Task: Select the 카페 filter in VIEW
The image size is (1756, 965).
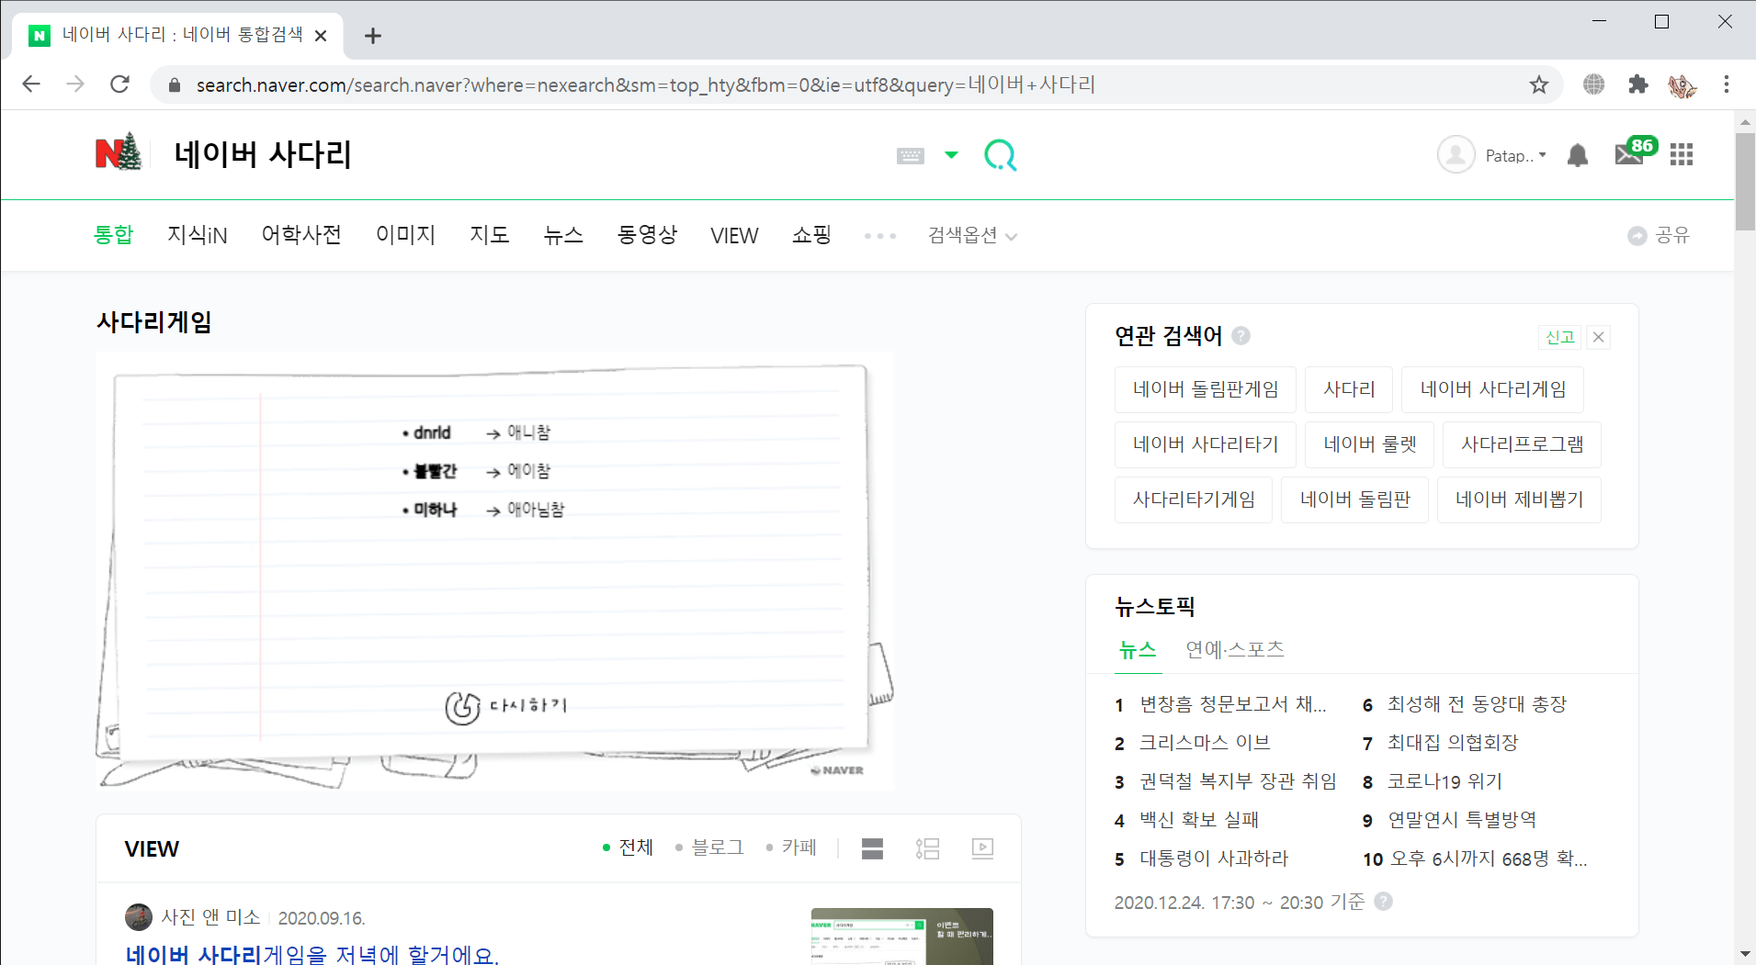Action: pos(791,847)
